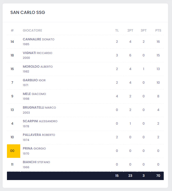Click Bianchi Stefano roster entry
The image size is (172, 191).
tap(36, 162)
